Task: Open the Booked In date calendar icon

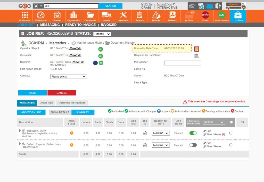Action: click(x=197, y=49)
